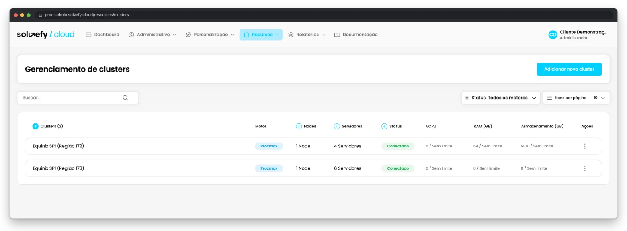Open the Personalização menu

(210, 35)
